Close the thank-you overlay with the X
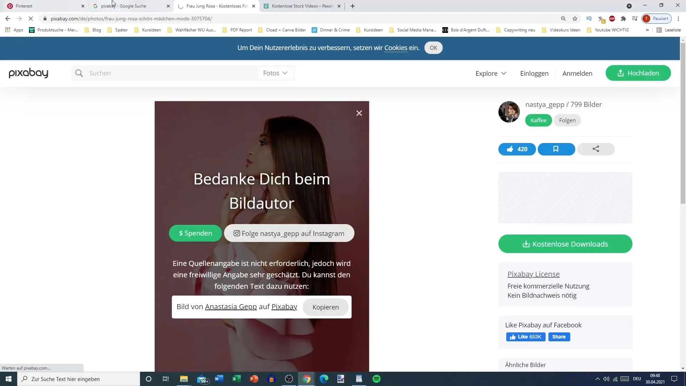Screen dimensions: 686x386 click(x=359, y=113)
